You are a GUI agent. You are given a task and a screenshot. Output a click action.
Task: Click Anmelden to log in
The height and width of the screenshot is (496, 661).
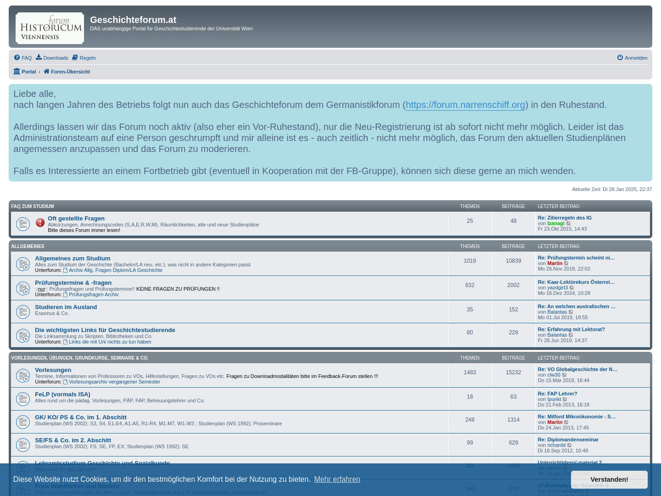[632, 58]
